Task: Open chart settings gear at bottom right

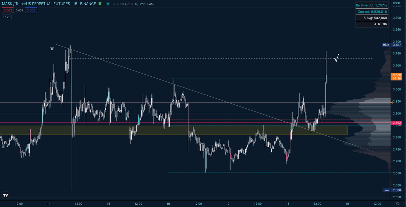Action: click(x=398, y=204)
